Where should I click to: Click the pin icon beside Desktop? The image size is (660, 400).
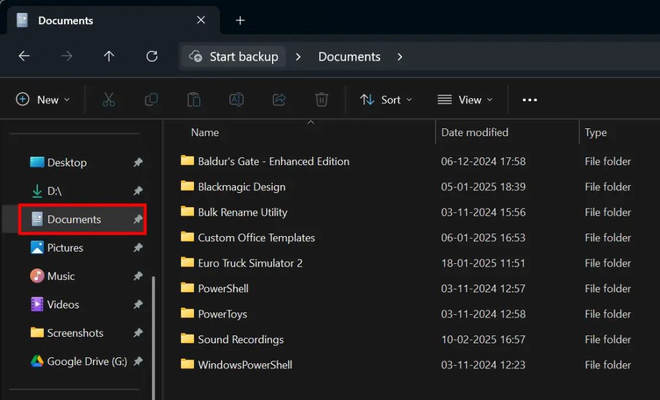[138, 163]
